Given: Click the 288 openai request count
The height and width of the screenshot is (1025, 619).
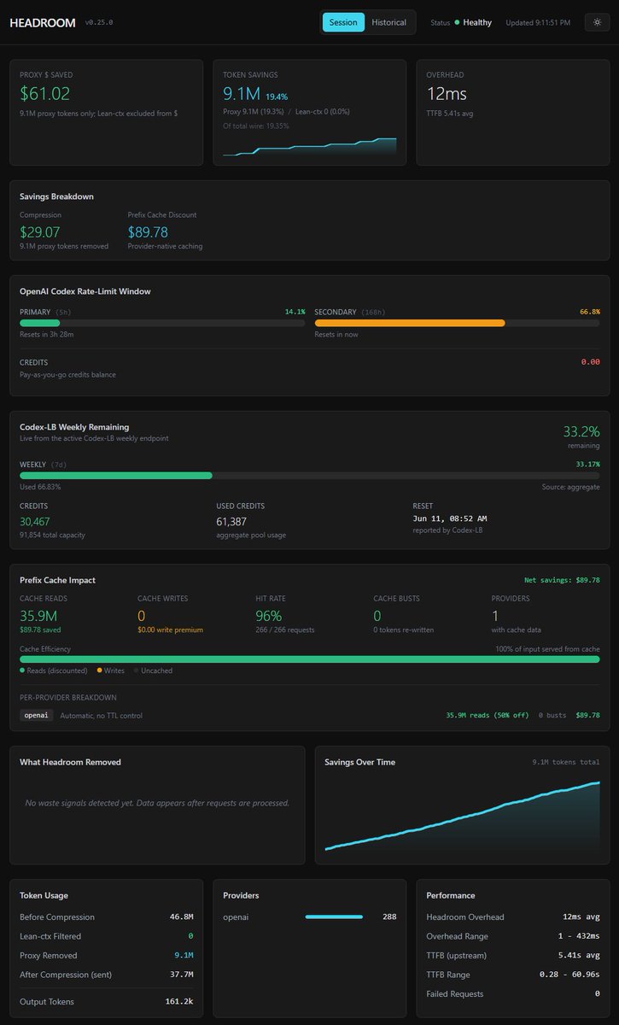Looking at the screenshot, I should tap(389, 917).
